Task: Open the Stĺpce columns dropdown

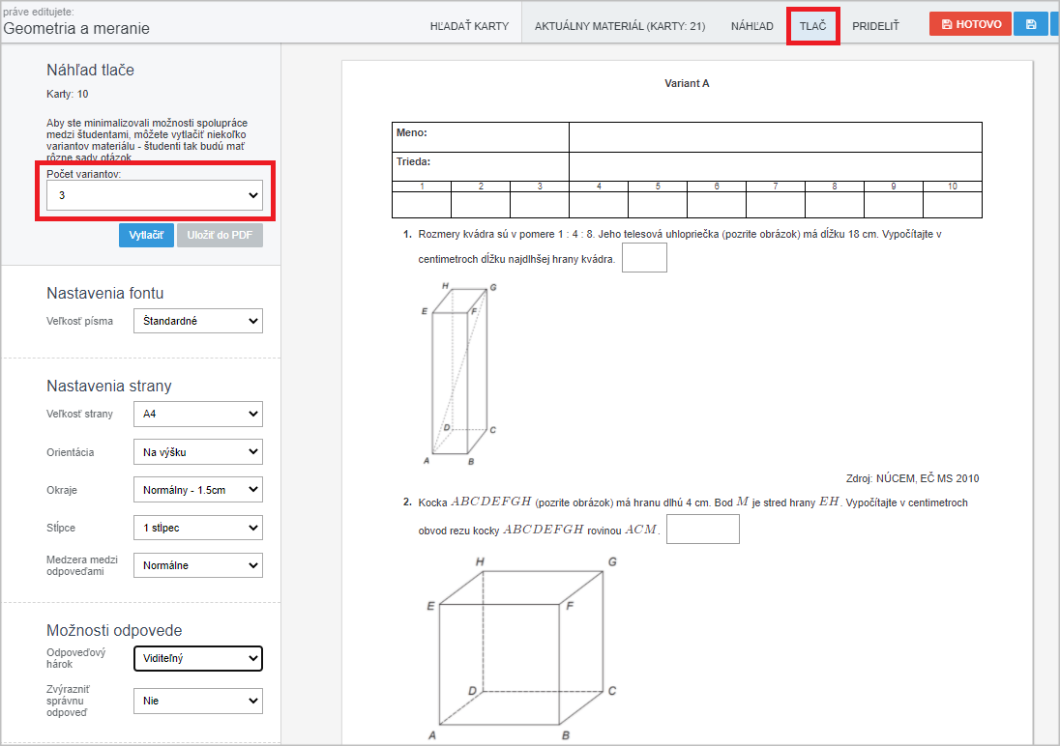Action: coord(198,528)
